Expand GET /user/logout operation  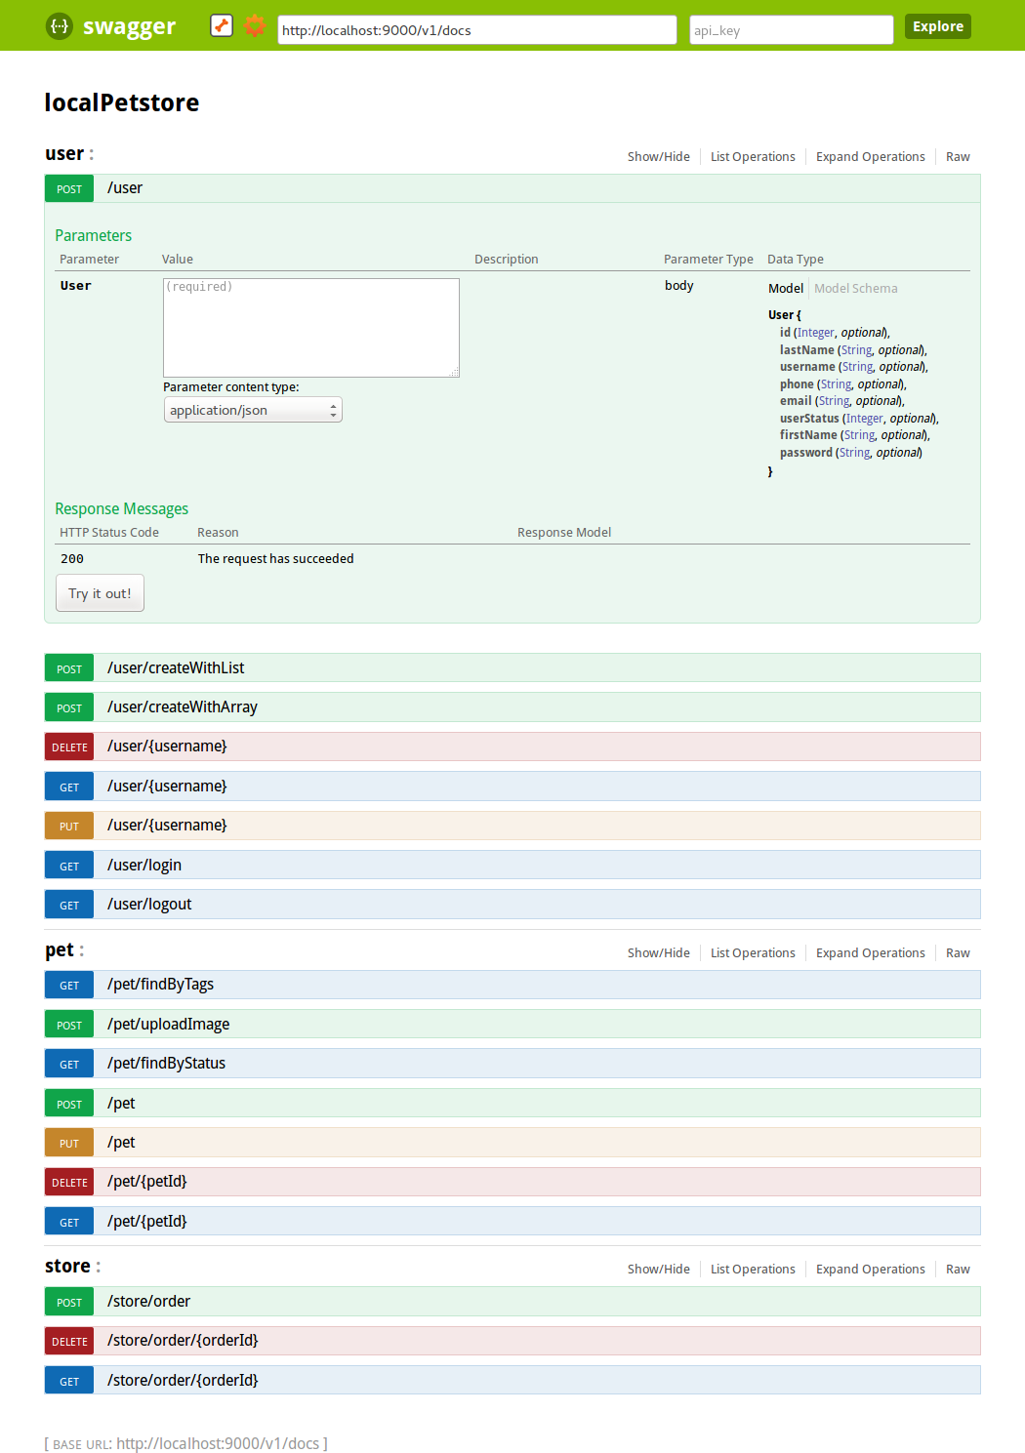click(512, 905)
